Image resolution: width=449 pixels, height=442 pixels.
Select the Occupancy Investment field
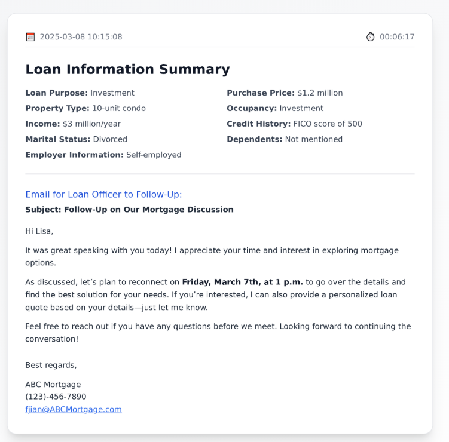click(275, 108)
